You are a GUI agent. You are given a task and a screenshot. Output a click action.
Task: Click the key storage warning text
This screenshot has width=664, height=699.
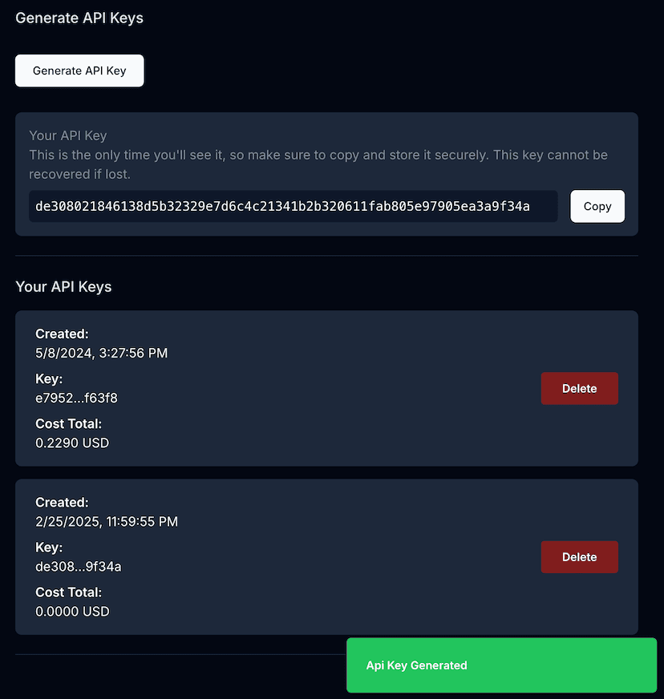click(x=318, y=164)
